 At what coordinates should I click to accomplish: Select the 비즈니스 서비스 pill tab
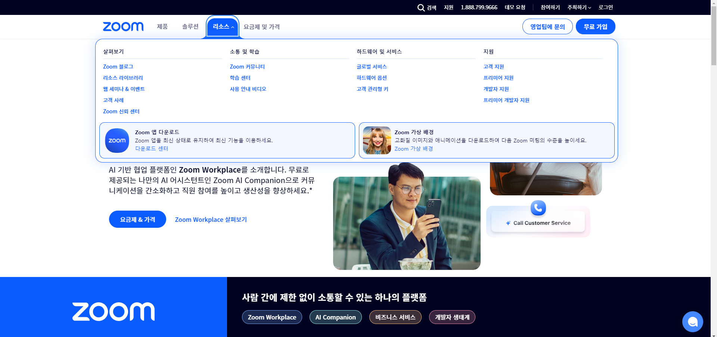[395, 317]
